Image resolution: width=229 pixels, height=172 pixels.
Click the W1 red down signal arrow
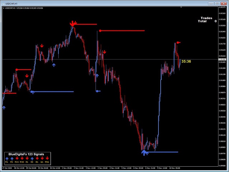coord(42,158)
